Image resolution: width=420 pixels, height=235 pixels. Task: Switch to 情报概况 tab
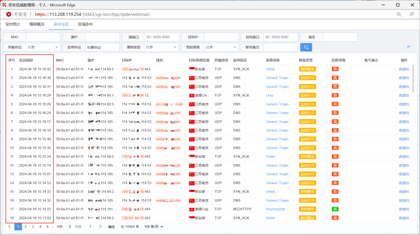[37, 24]
